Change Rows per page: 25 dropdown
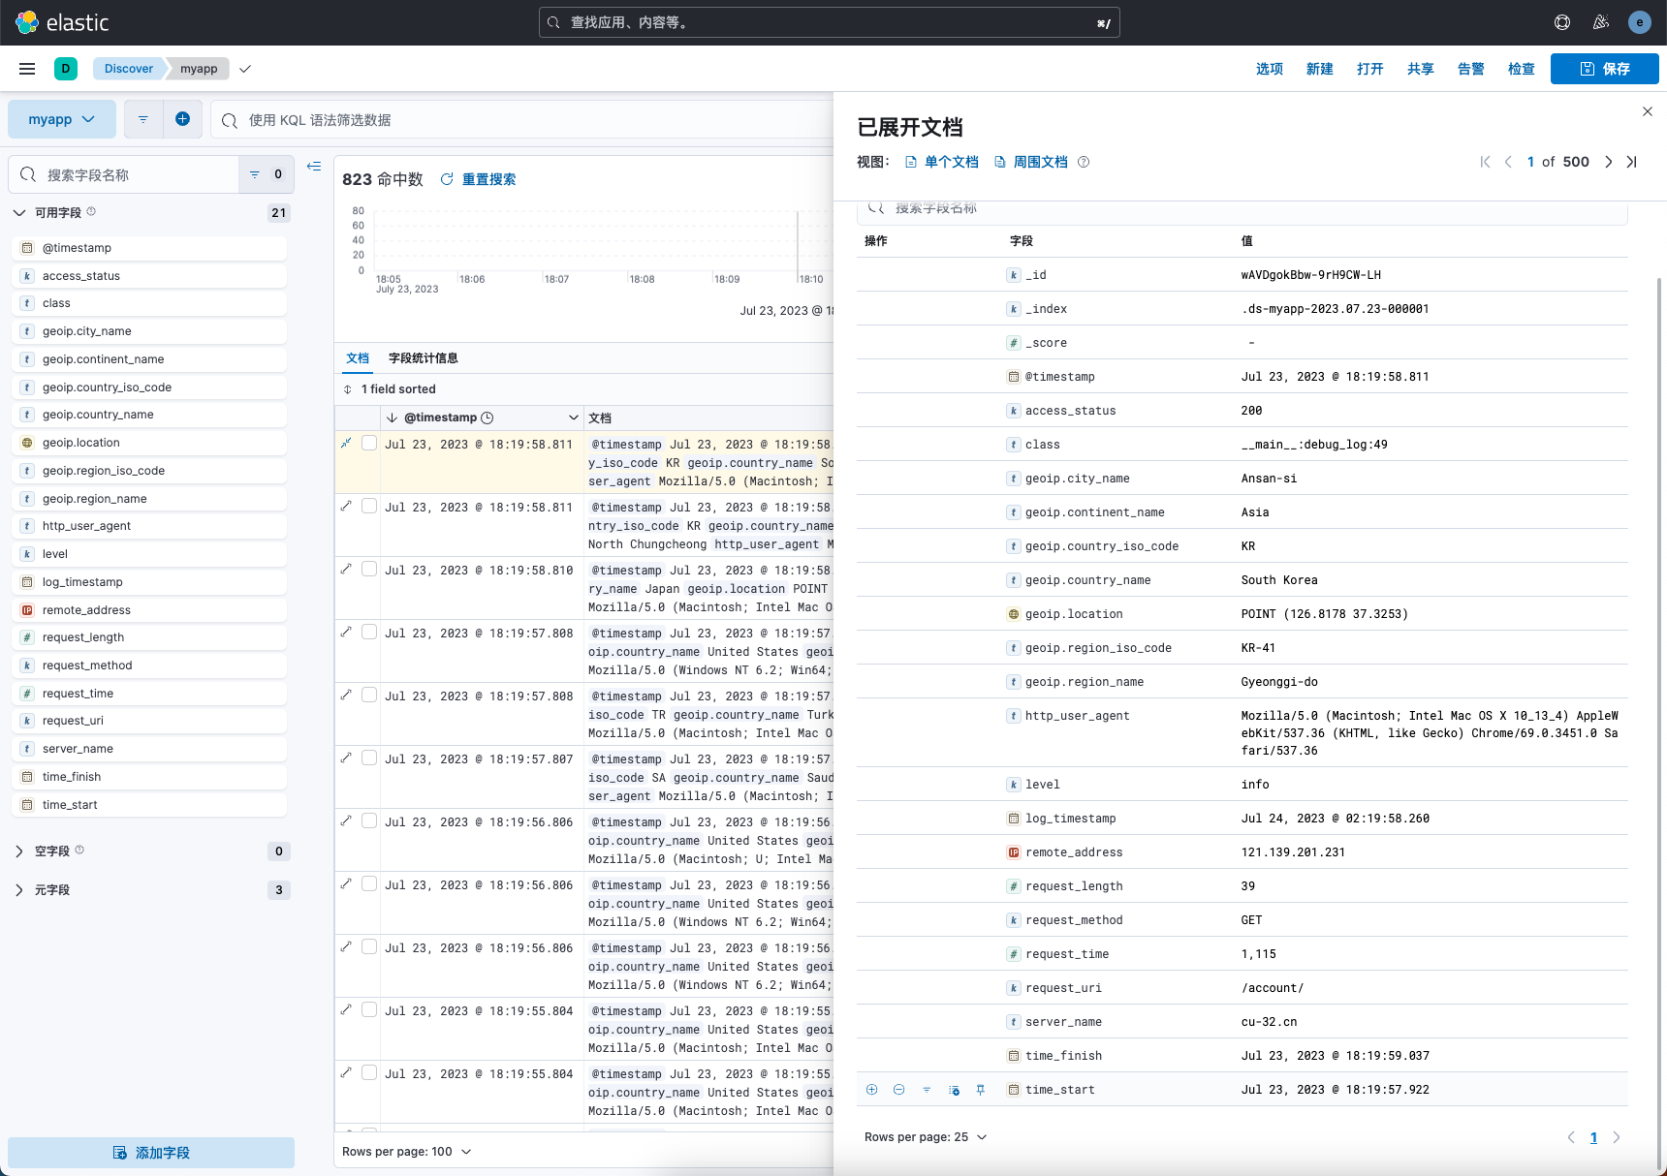1667x1176 pixels. [926, 1137]
